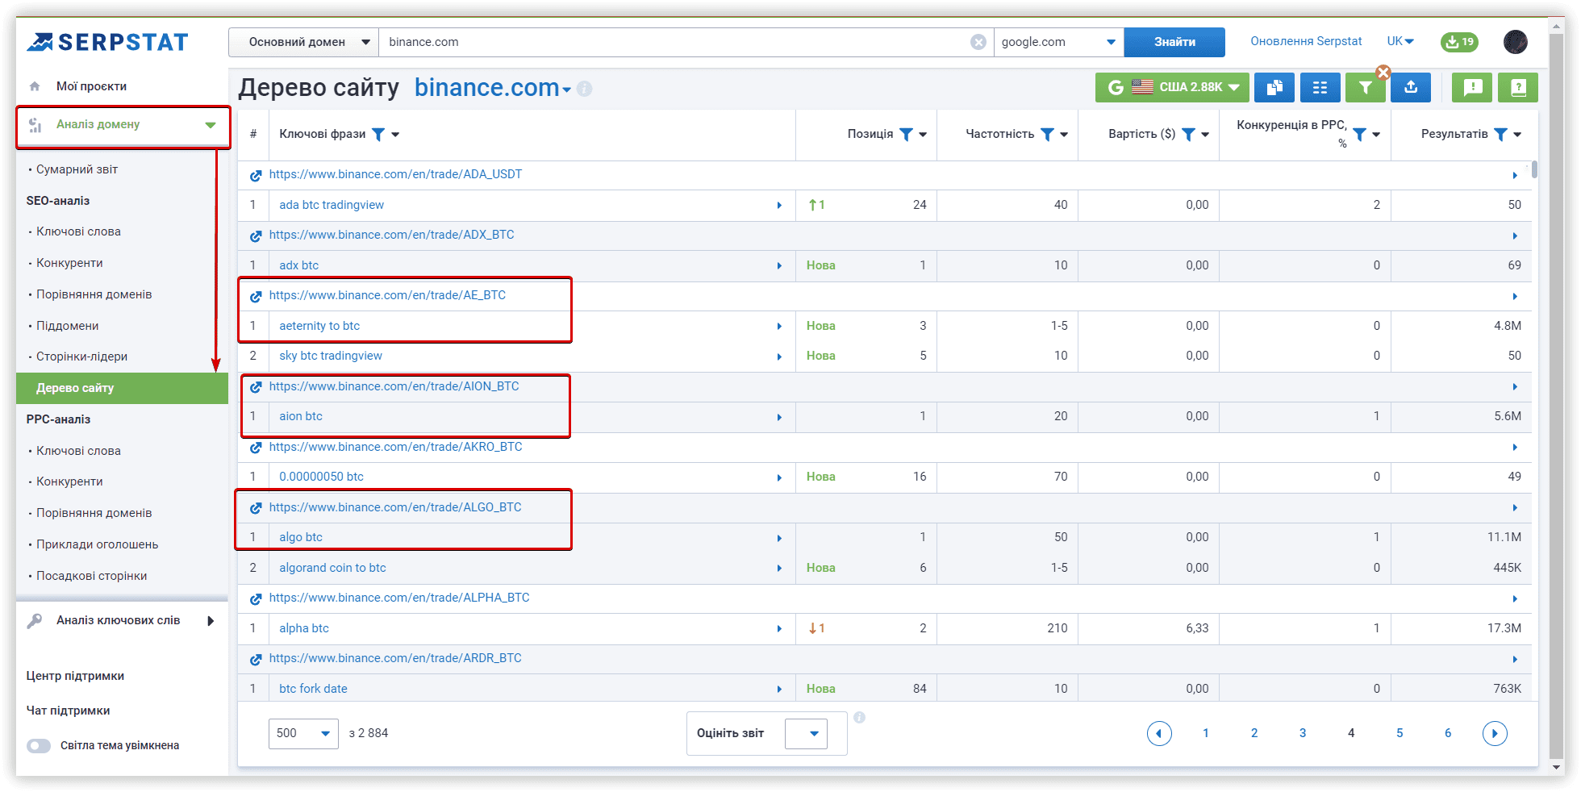Open Посадкові сторінки in the sidebar
This screenshot has width=1581, height=792.
click(91, 576)
